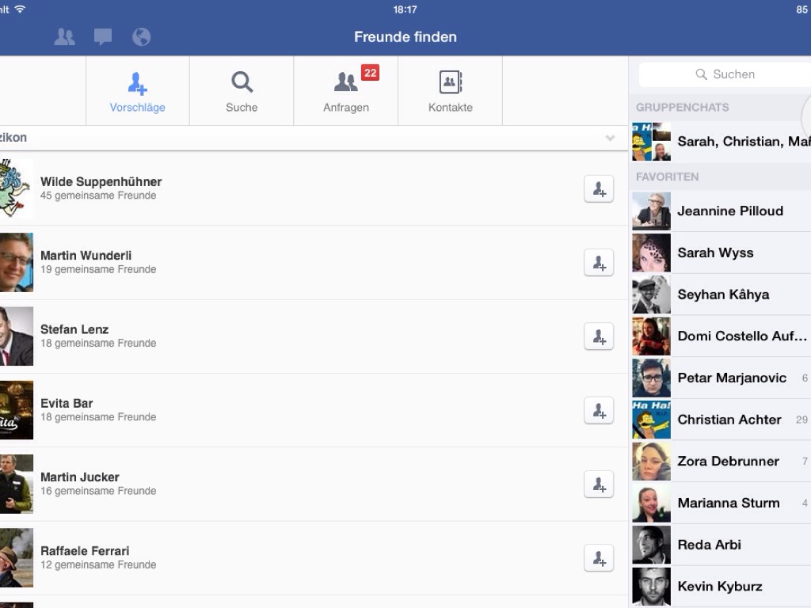Open chat with Christian Achter
Screen dimensions: 811x608
pos(729,420)
